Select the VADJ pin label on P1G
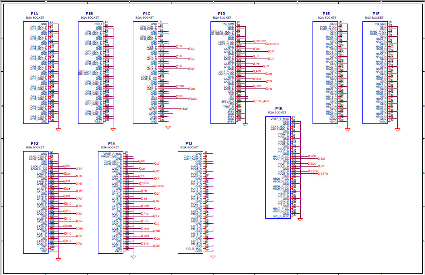The height and width of the screenshot is (275, 425). click(x=43, y=249)
